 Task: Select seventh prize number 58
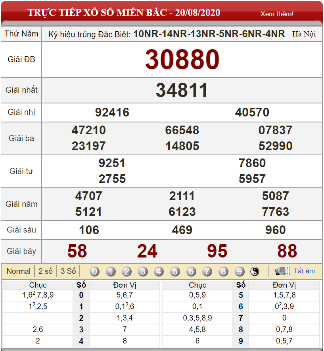click(77, 251)
